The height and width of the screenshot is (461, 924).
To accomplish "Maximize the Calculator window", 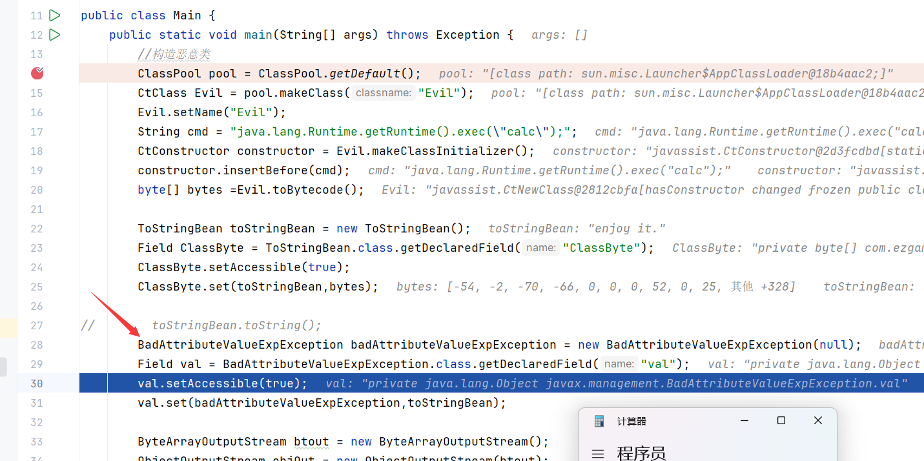I will [x=781, y=420].
